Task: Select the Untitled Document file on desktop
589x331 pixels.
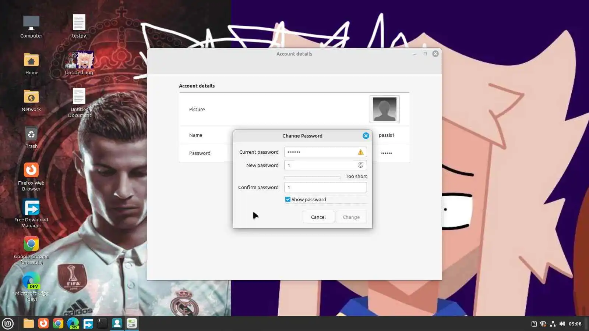Action: click(80, 103)
